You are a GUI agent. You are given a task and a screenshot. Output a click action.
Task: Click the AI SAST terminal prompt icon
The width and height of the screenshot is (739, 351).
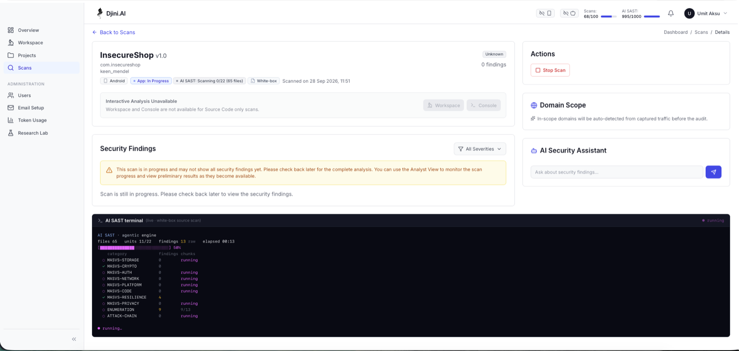point(100,221)
